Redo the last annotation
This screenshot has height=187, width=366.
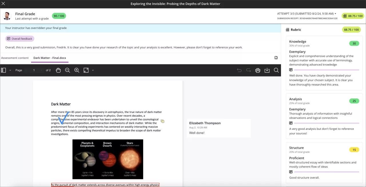[x=248, y=70]
